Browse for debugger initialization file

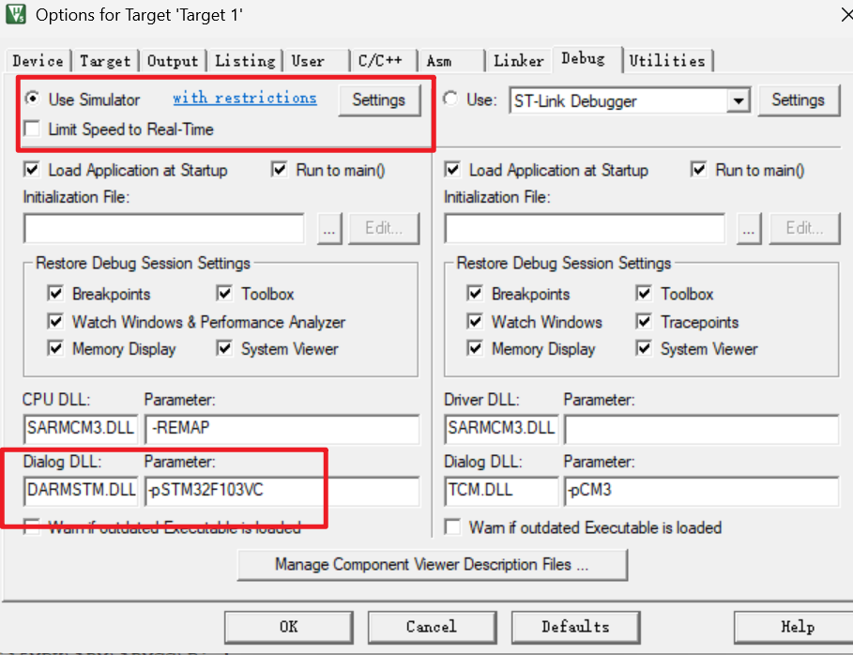tap(749, 228)
